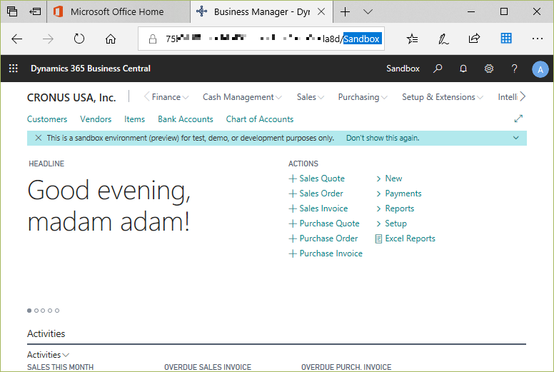Select the fifth headline carousel dot

click(x=57, y=311)
